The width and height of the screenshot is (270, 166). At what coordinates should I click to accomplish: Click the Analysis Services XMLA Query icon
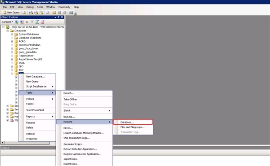41,13
